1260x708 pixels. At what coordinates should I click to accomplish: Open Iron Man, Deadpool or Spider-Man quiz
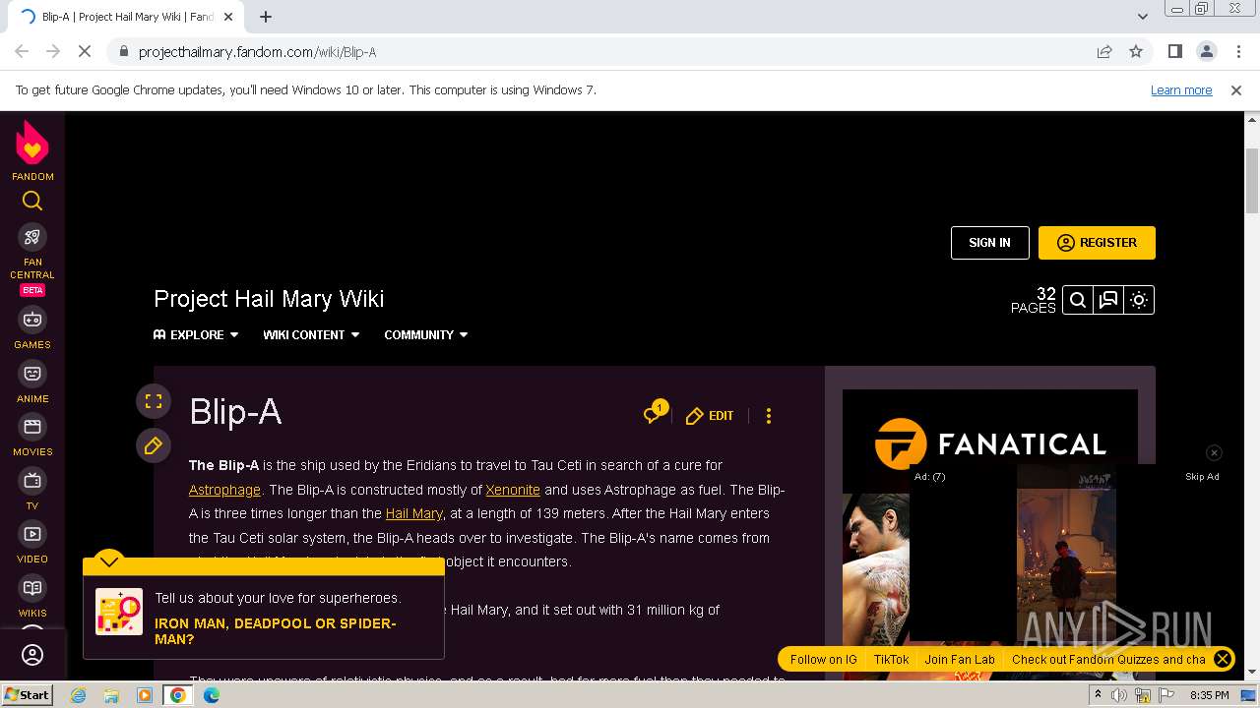tap(276, 631)
